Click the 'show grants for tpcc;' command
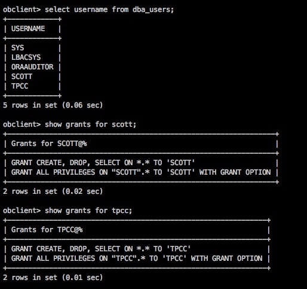 (x=88, y=211)
